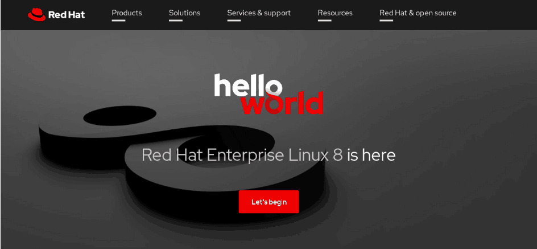Open the Products menu

click(127, 13)
